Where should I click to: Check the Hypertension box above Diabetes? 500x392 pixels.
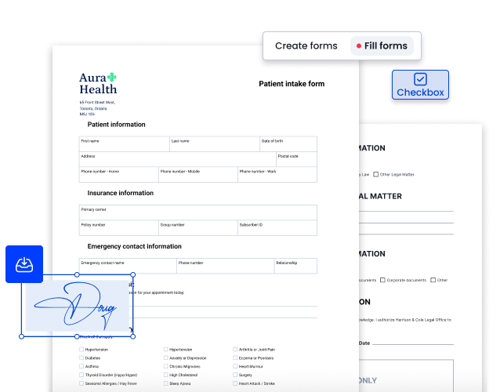tap(82, 349)
